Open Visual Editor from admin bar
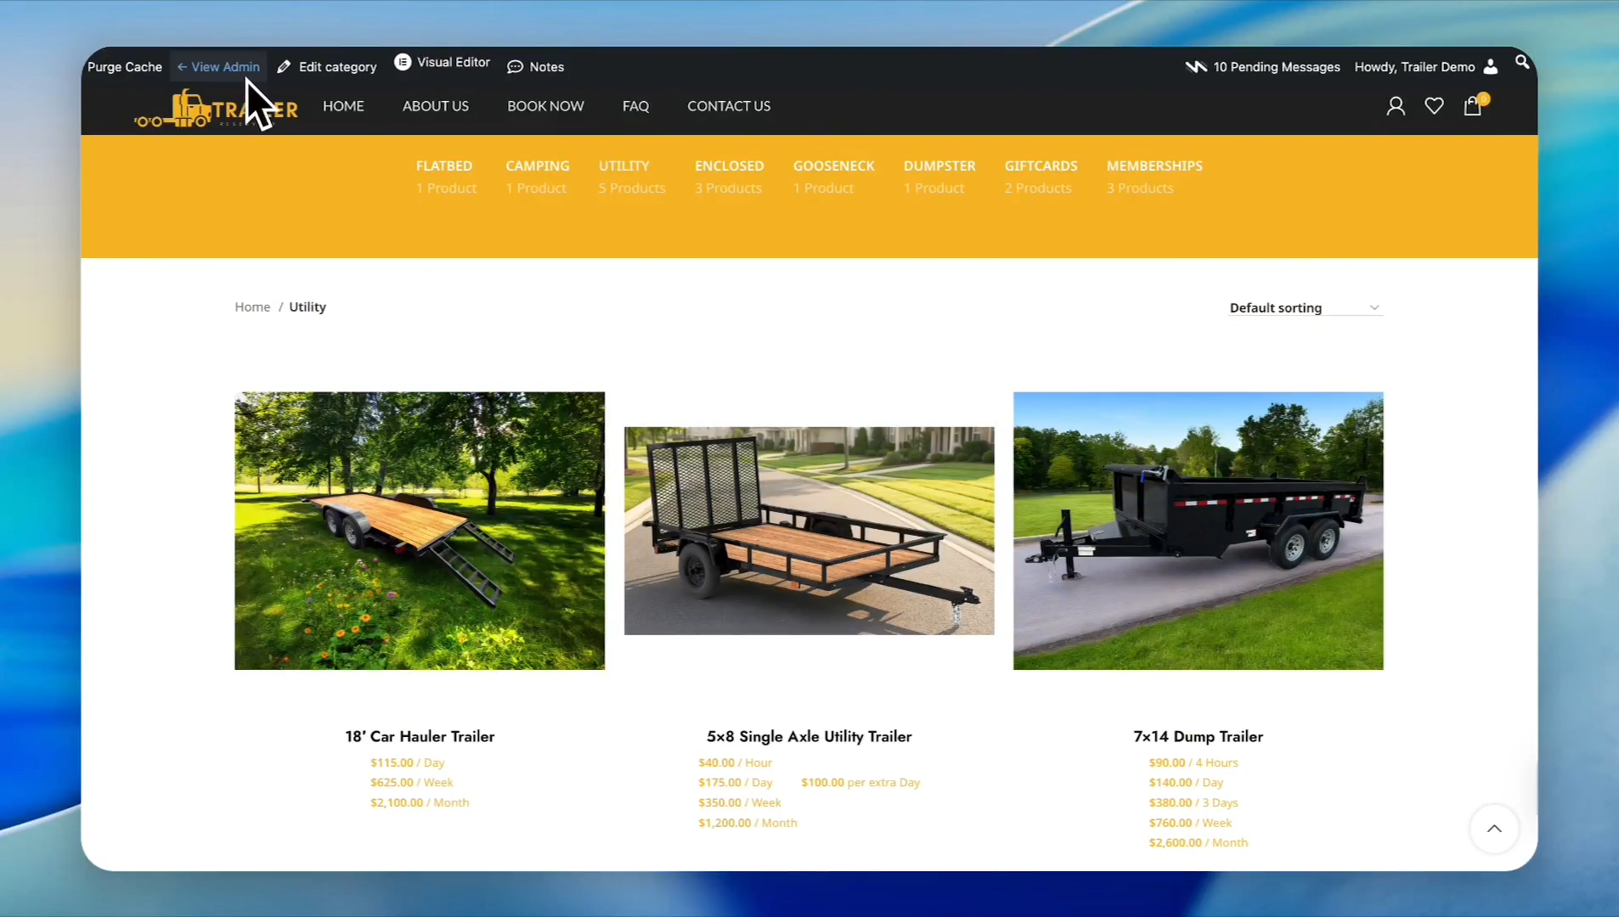This screenshot has width=1619, height=917. point(443,63)
